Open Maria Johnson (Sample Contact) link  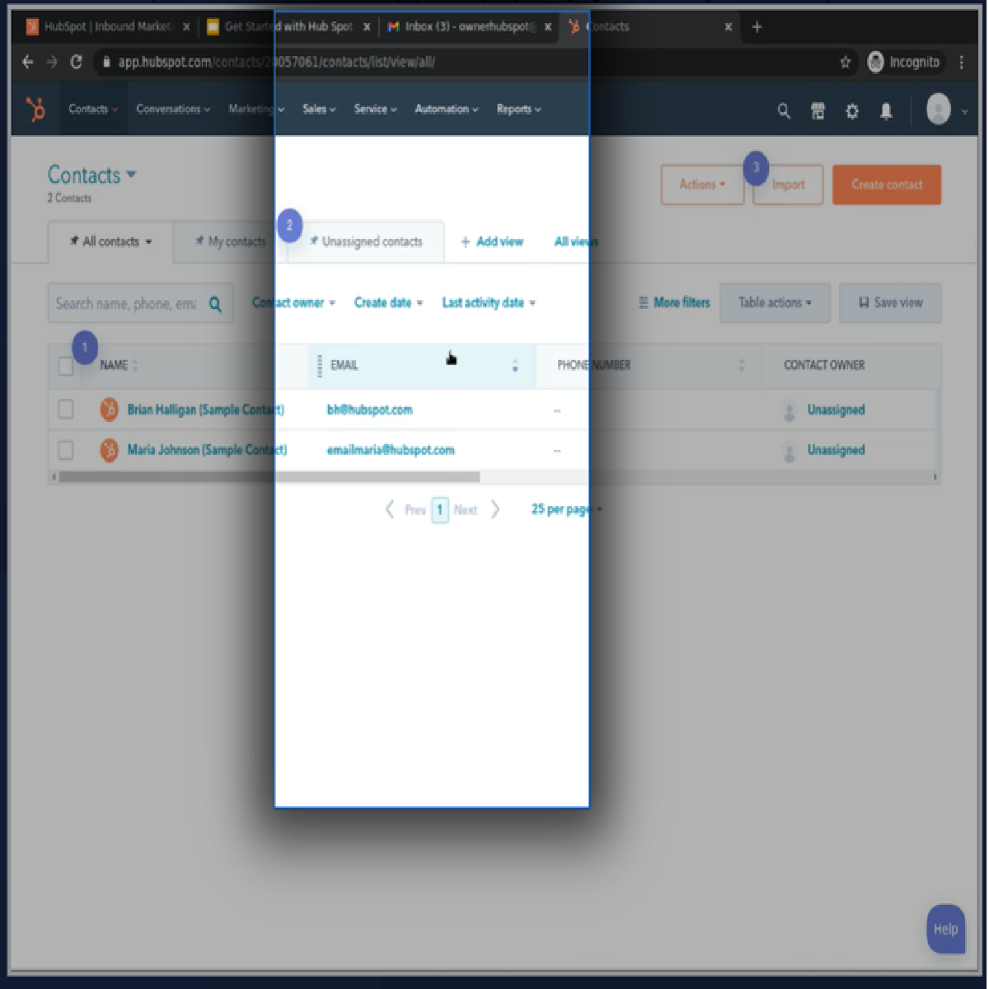coord(207,450)
